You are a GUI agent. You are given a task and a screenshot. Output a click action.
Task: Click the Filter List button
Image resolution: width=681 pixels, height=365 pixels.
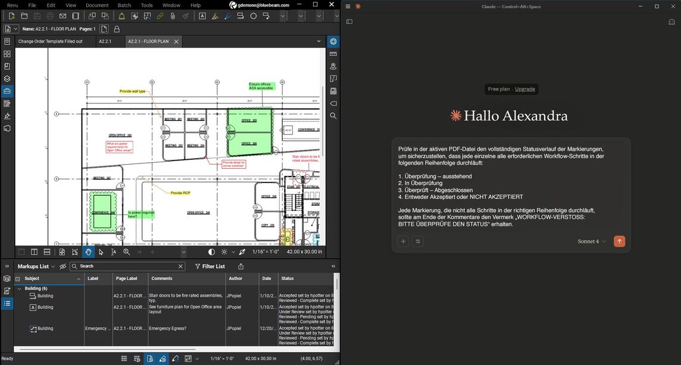[x=210, y=266]
